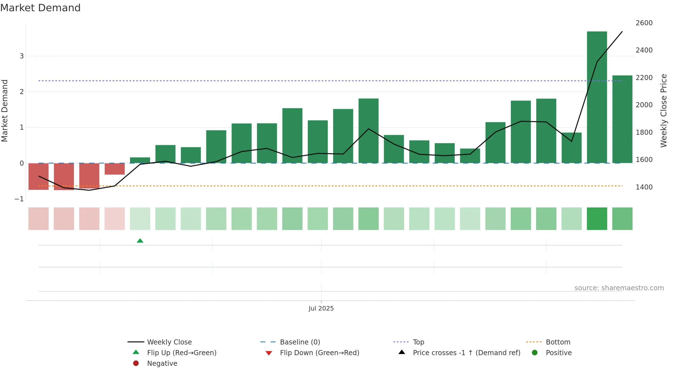Toggle the Negative legend entry
This screenshot has width=674, height=379.
155,363
